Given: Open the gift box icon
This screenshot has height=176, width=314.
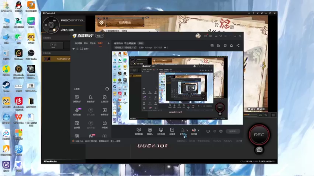Looking at the screenshot, I should (x=212, y=45).
